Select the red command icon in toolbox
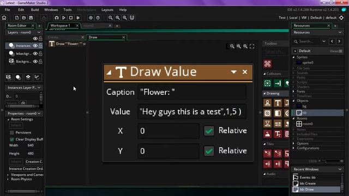The width and height of the screenshot is (349, 196). pos(268,64)
